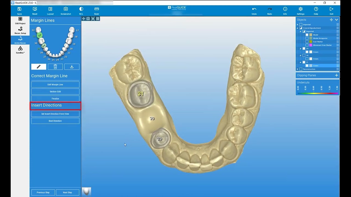Click Set Insert Direction From View
This screenshot has height=197, width=351.
click(55, 114)
